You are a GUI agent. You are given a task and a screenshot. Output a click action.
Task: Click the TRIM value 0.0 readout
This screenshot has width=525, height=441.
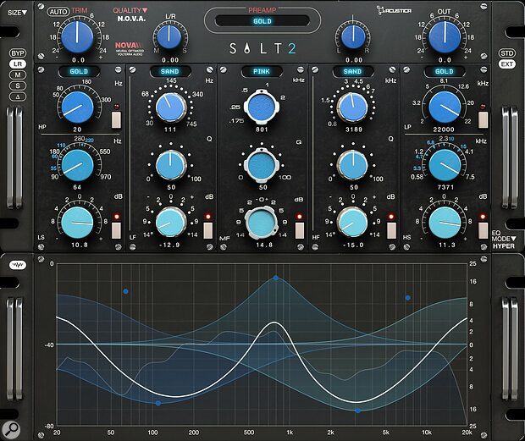[x=79, y=60]
